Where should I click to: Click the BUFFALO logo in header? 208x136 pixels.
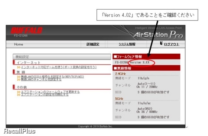[27, 30]
